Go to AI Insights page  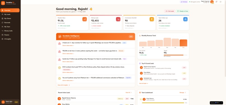click(x=10, y=39)
